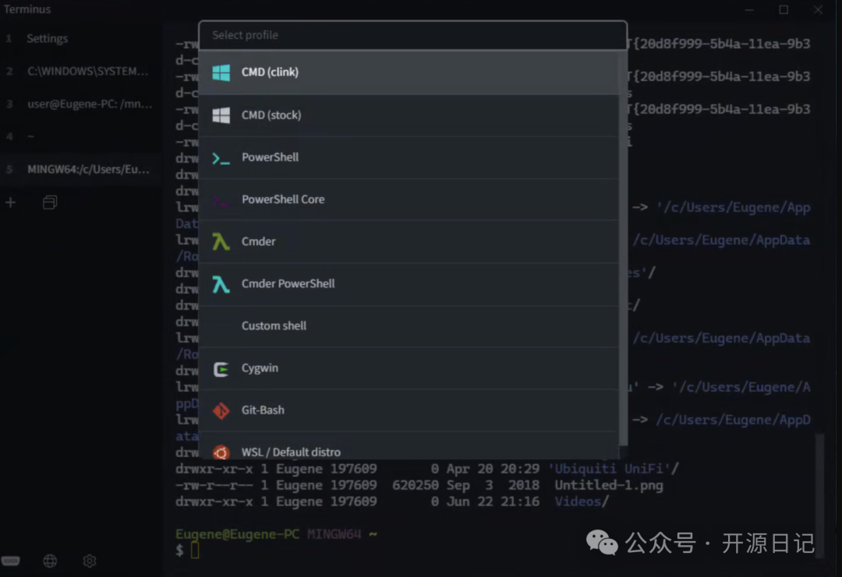Image resolution: width=842 pixels, height=577 pixels.
Task: Click the Eugene@Eugene-PC prompt text
Action: click(x=237, y=535)
